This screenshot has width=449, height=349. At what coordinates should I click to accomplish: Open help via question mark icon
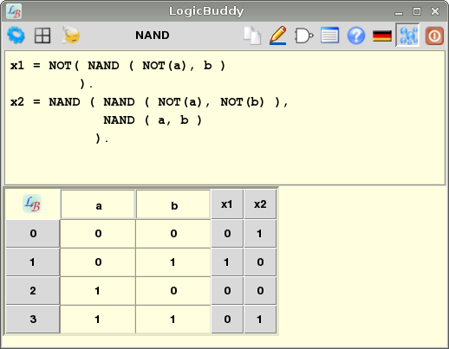[356, 36]
